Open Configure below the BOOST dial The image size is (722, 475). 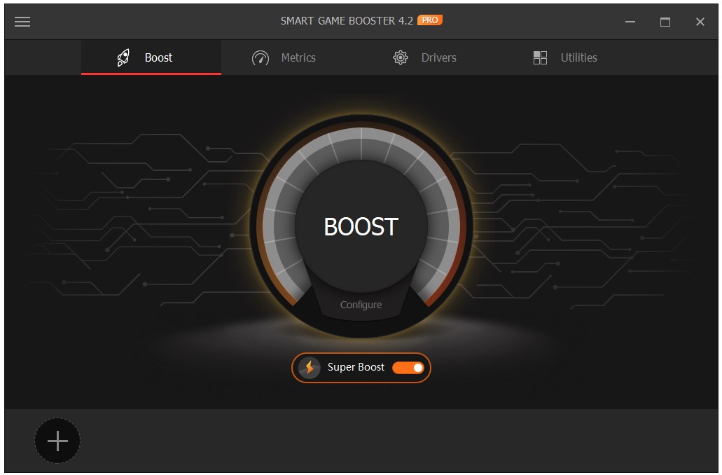point(361,305)
